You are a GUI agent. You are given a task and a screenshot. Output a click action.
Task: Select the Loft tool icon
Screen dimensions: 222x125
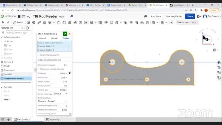coord(44,22)
